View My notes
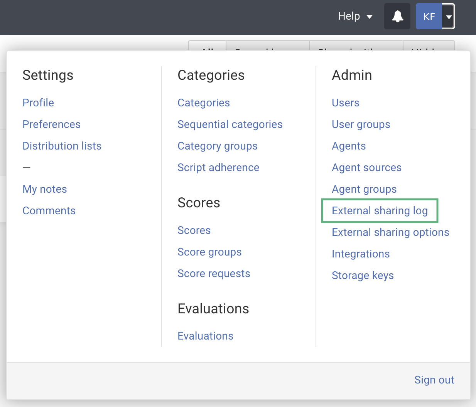Screen dimensions: 476x407 [x=45, y=189]
